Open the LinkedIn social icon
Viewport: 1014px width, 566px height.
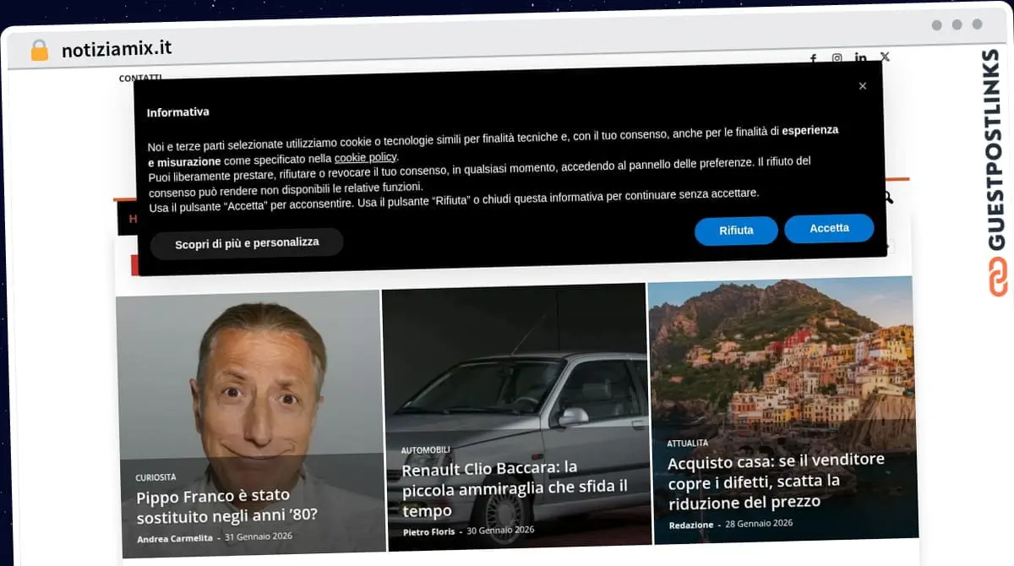(860, 57)
